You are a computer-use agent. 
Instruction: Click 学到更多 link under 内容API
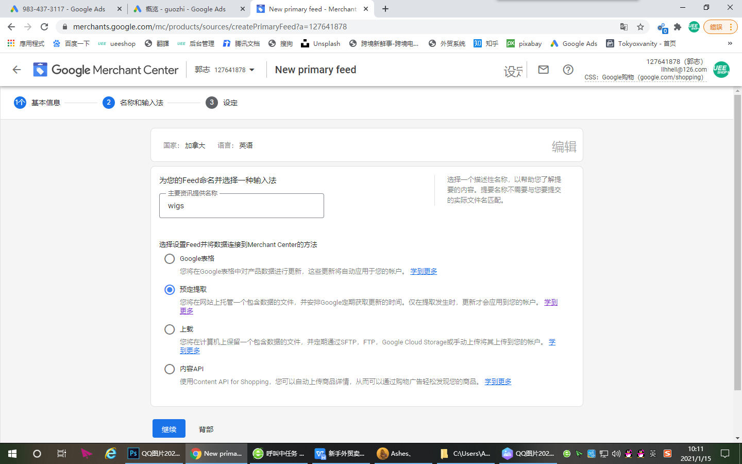point(498,382)
